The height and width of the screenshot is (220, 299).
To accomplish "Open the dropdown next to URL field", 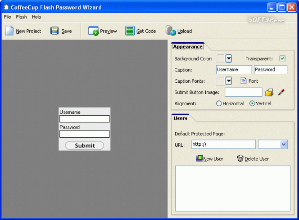I will (284, 144).
